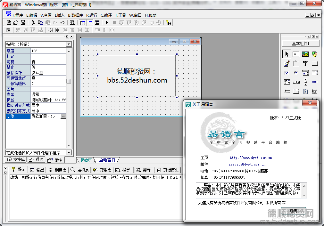Image resolution: width=324 pixels, height=226 pixels.
Task: Pick the button component in palette
Action: [315, 64]
